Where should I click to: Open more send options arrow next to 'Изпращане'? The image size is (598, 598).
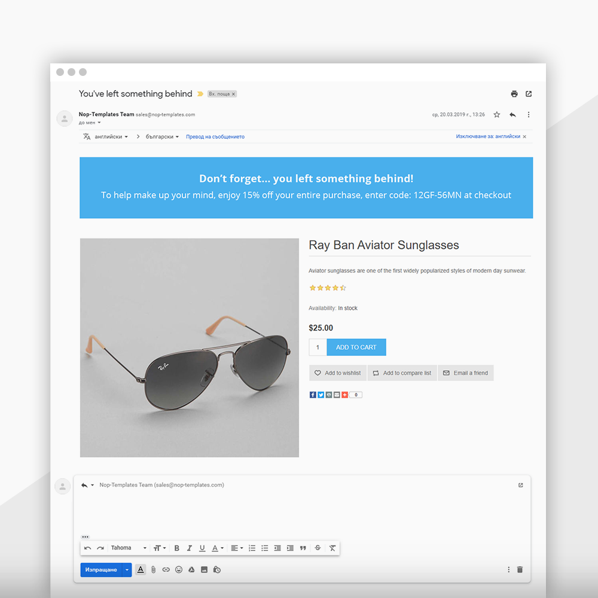127,570
